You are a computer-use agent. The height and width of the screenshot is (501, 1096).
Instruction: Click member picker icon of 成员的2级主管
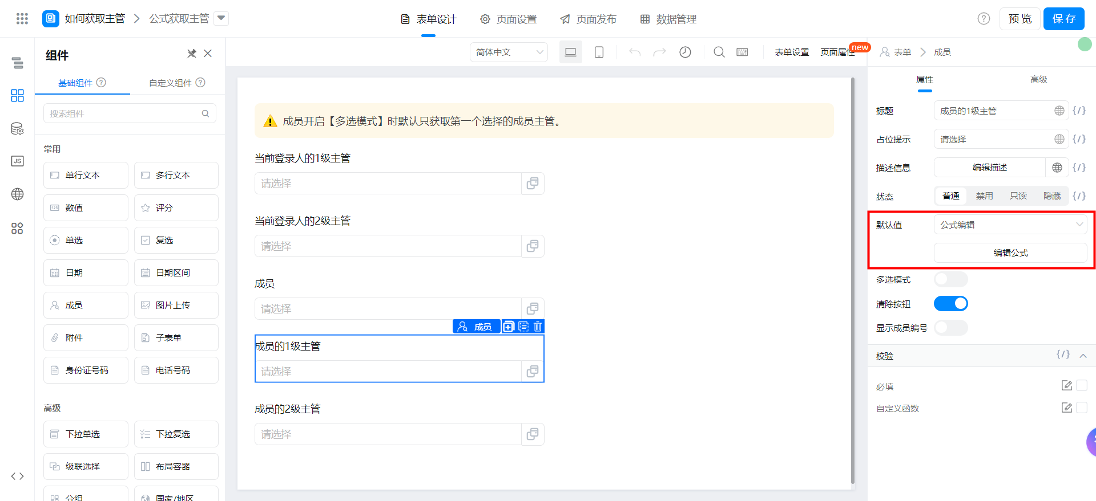point(533,434)
